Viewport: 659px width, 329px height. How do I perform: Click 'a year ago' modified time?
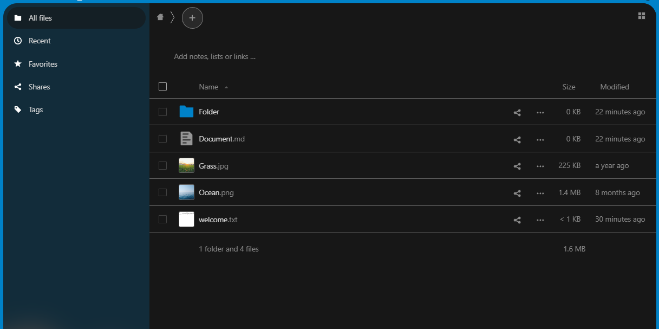coord(612,166)
